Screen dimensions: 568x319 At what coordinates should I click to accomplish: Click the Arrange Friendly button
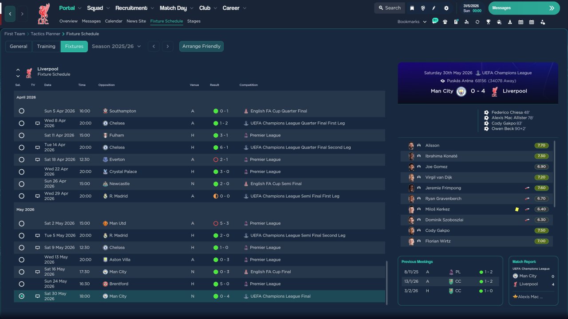pyautogui.click(x=201, y=47)
